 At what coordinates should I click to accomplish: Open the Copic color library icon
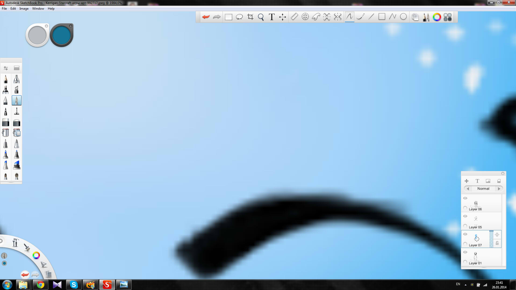pos(448,17)
